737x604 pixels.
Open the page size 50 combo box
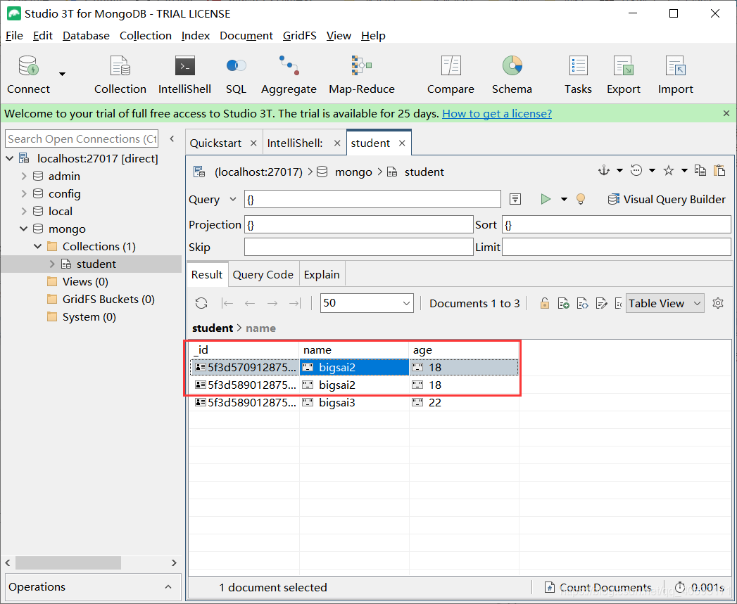tap(367, 303)
